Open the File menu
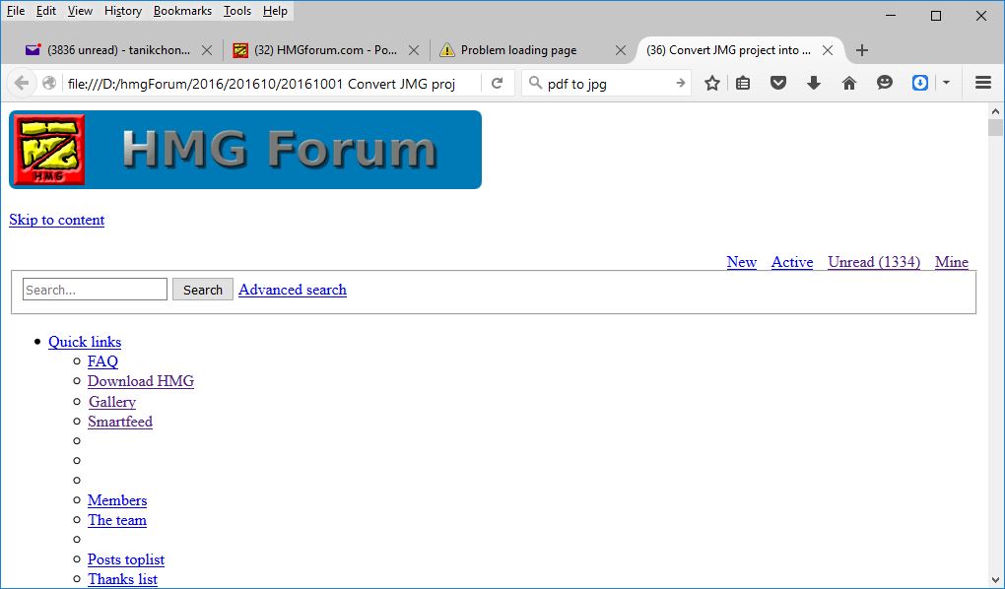This screenshot has width=1005, height=589. pyautogui.click(x=16, y=11)
